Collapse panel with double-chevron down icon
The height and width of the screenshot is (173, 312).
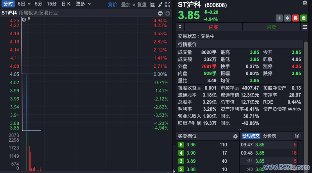(x=180, y=27)
